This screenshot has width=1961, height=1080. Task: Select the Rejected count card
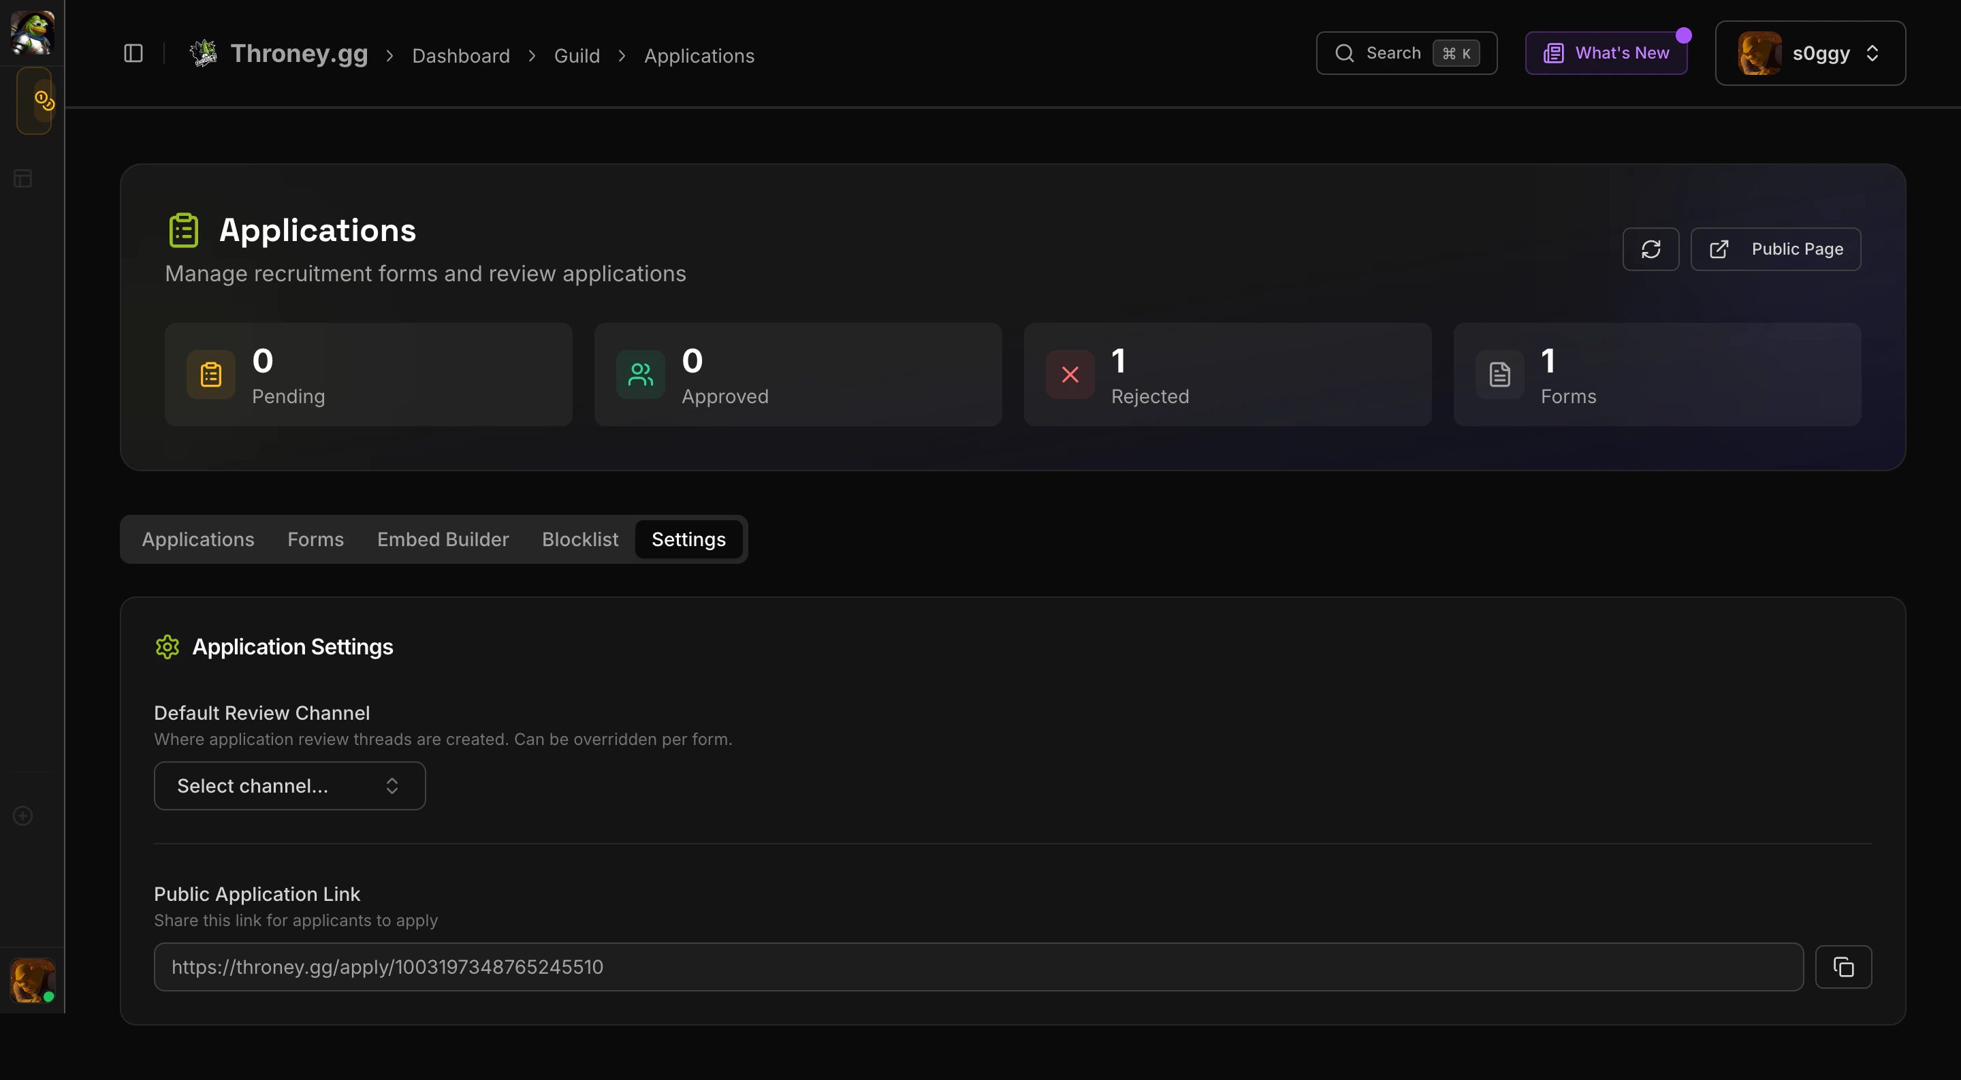click(1227, 375)
